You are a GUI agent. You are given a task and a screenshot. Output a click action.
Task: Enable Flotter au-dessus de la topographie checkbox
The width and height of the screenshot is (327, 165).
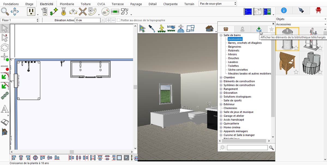(x=119, y=20)
